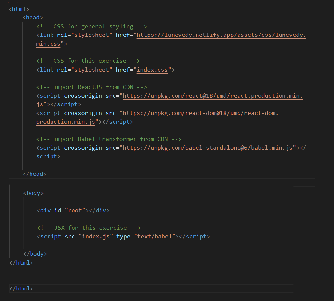This screenshot has width=334, height=301.
Task: Click the "JSX for this exercise" comment
Action: [x=89, y=228]
